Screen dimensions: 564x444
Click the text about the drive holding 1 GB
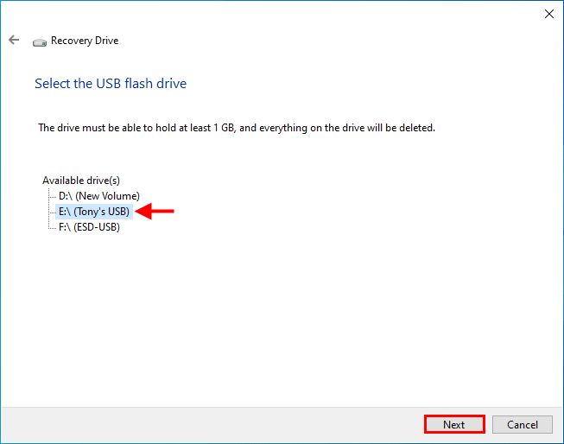[237, 128]
